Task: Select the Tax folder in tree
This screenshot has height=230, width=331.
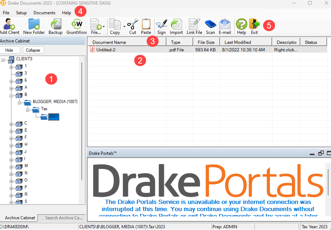Action: click(44, 109)
